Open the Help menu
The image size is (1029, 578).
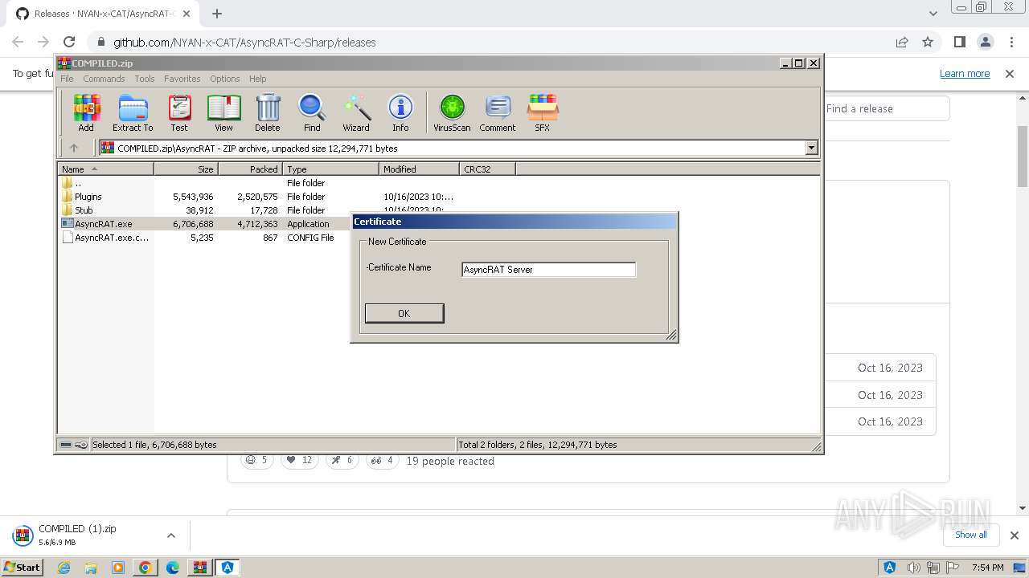(x=258, y=79)
